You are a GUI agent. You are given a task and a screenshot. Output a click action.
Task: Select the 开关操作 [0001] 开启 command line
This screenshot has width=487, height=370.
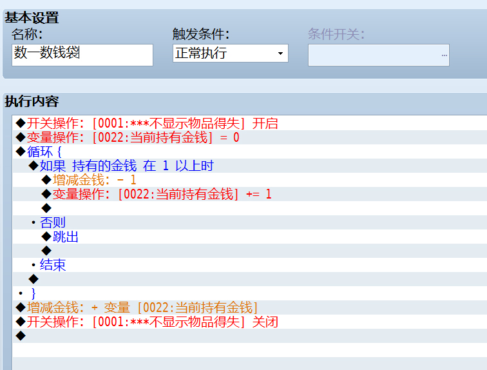click(x=250, y=123)
